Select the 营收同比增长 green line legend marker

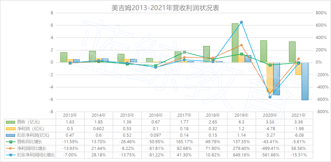click(10, 142)
